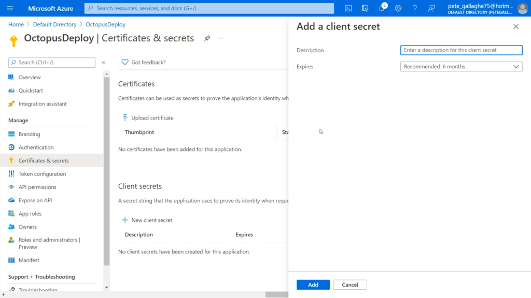Expand the Expires dropdown showing 6 months
Viewport: 531px width, 298px height.
tap(461, 67)
